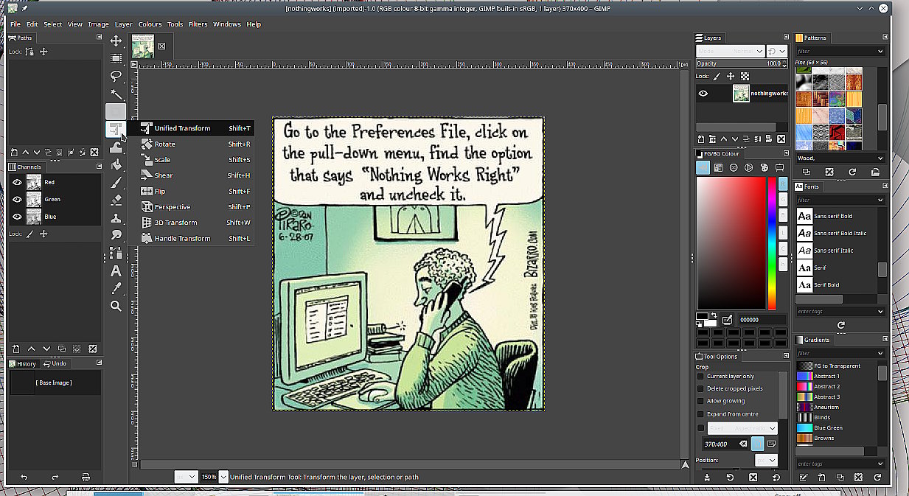Select the Abstract 2 gradient
This screenshot has height=496, width=909.
(x=826, y=386)
